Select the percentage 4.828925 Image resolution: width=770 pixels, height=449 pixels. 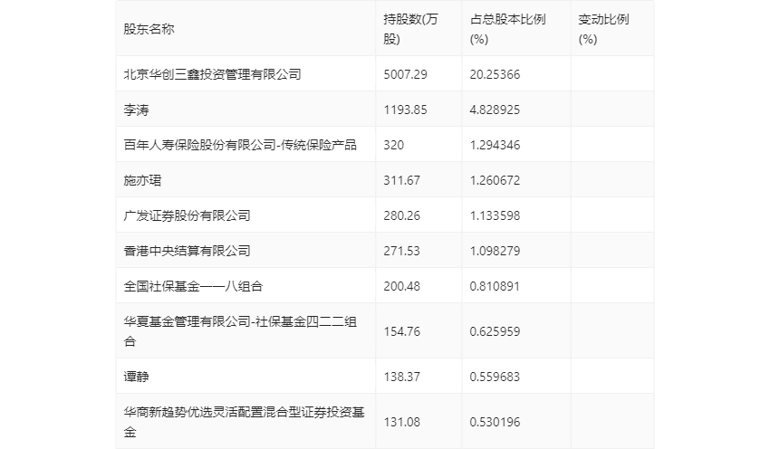pos(495,110)
